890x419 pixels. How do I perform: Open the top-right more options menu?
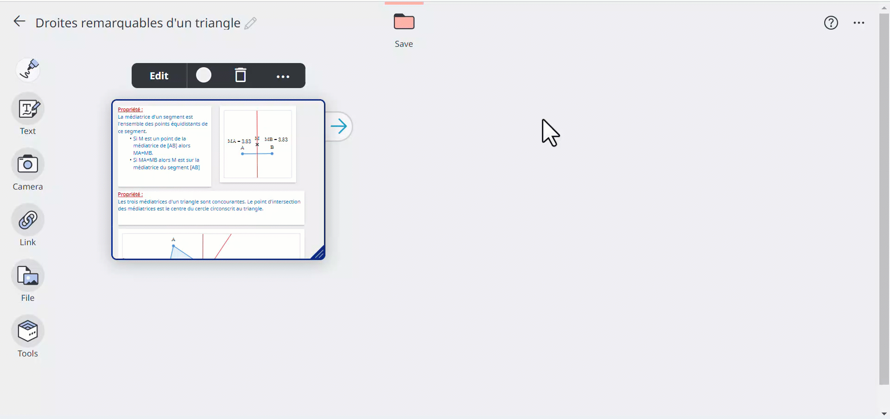859,23
